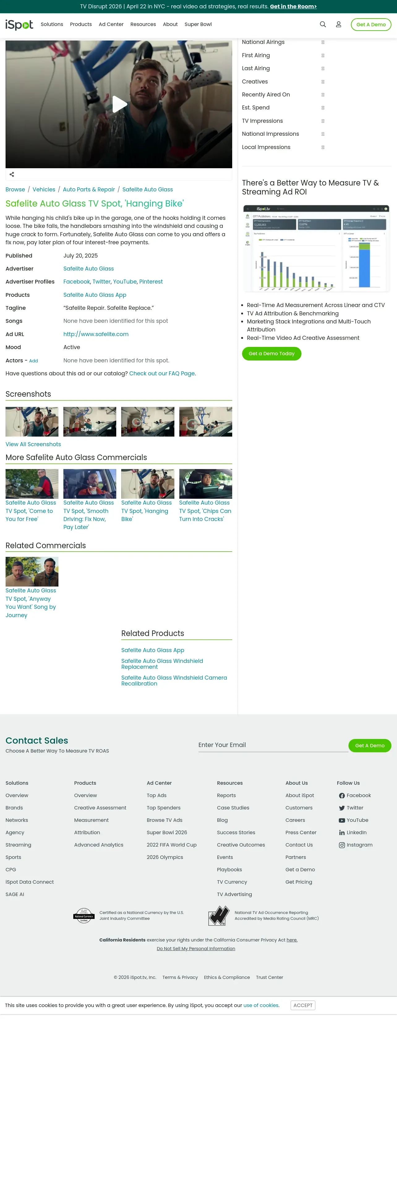Screen dimensions: 397x1191
Task: Open the search magnifier in the header
Action: 322,24
